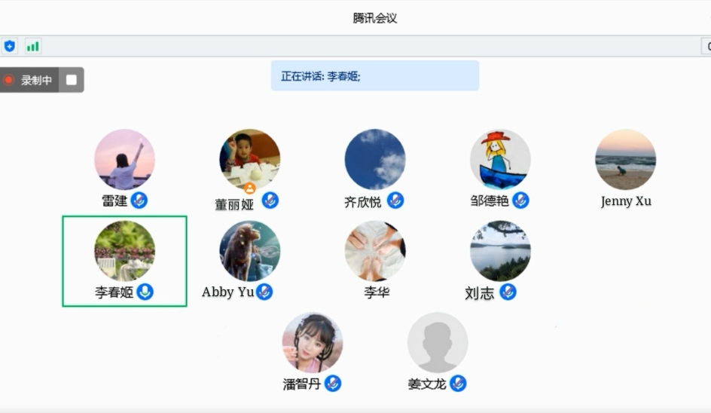Click the orange host badge on 董丽娅's avatar
711x413 pixels.
249,188
